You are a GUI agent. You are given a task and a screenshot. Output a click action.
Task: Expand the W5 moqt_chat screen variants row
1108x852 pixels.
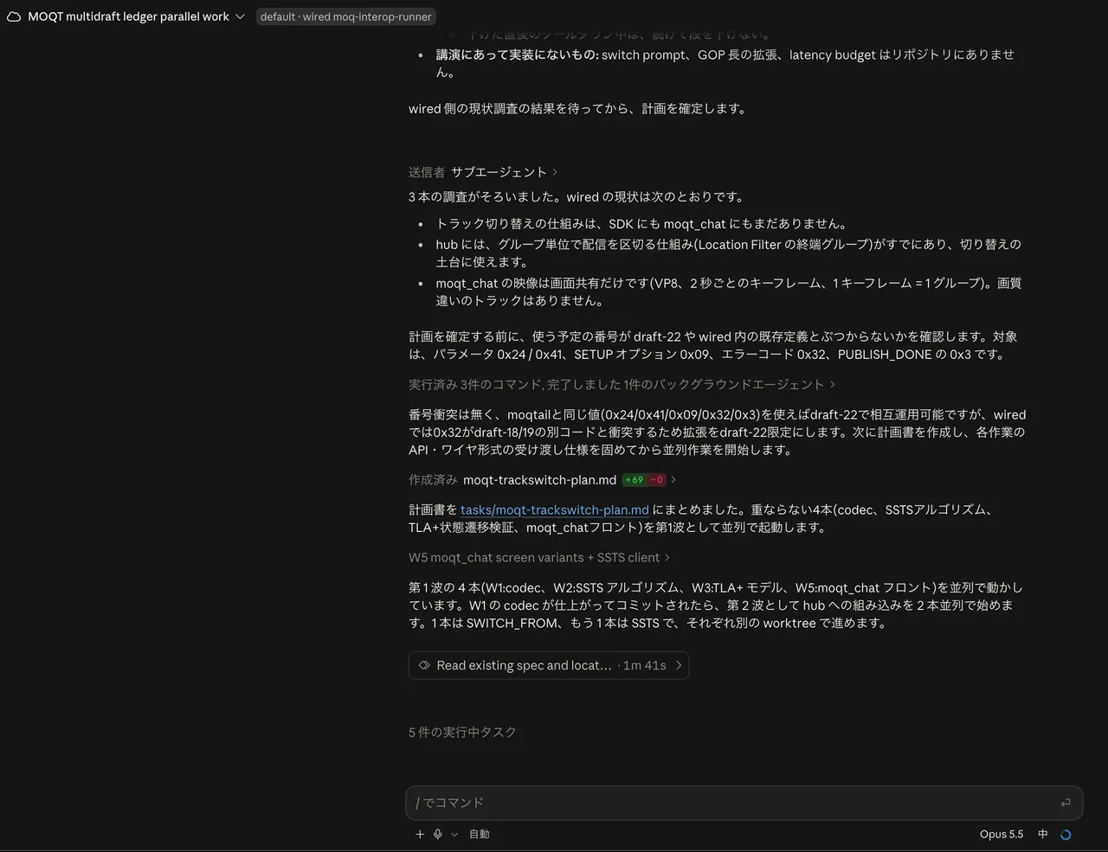(x=539, y=557)
